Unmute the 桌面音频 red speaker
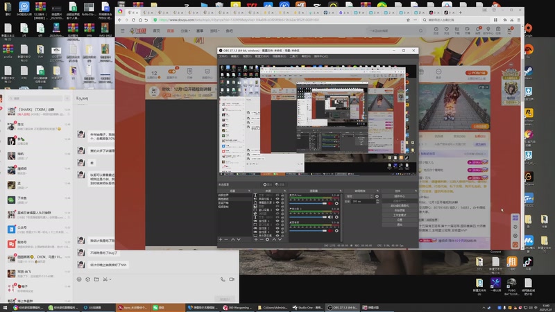The height and width of the screenshot is (312, 555). click(330, 231)
